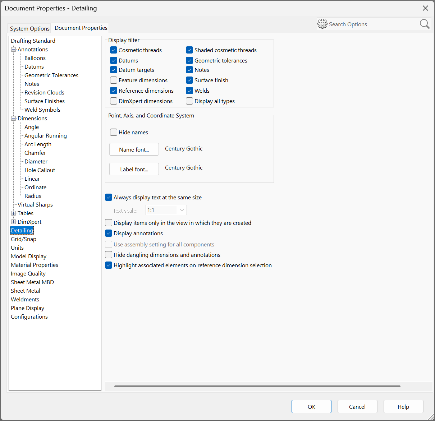Select Units in the tree
This screenshot has width=435, height=421.
point(17,248)
